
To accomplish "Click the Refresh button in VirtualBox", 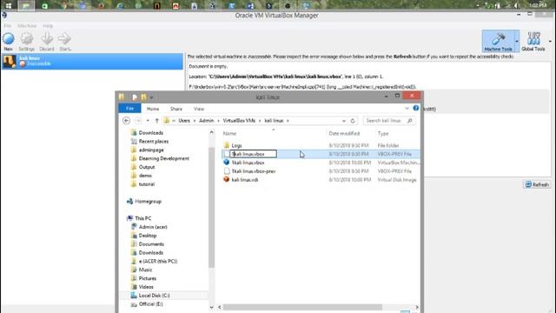I will pyautogui.click(x=537, y=184).
